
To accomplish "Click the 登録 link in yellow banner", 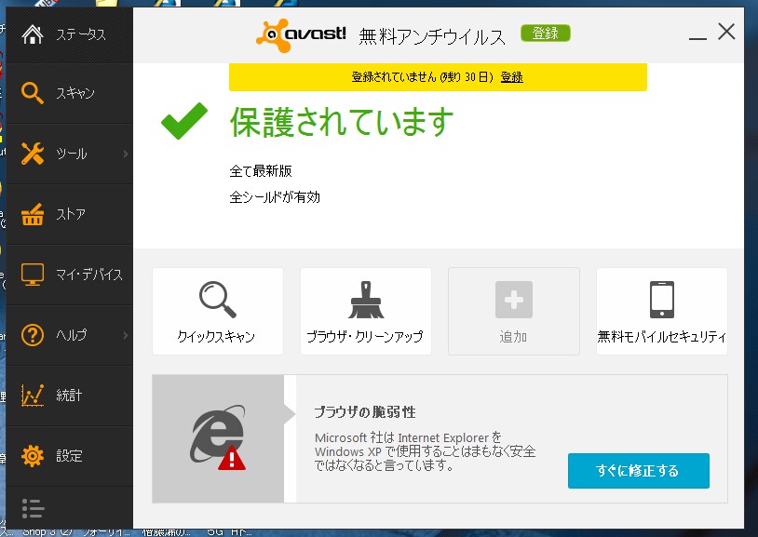I will click(511, 77).
